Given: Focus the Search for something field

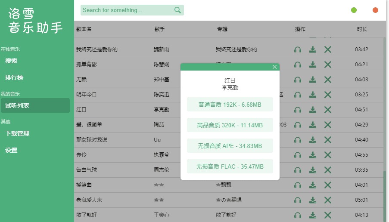Looking at the screenshot, I should point(127,10).
